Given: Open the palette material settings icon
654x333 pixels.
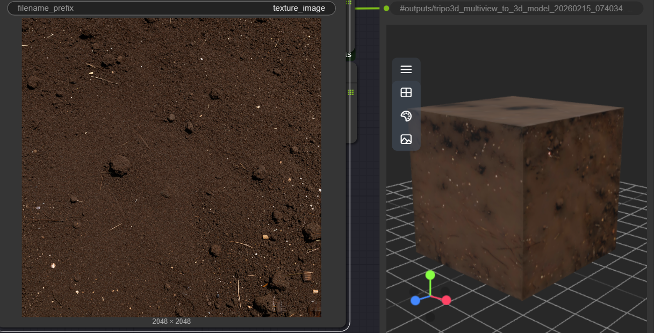Looking at the screenshot, I should click(406, 116).
